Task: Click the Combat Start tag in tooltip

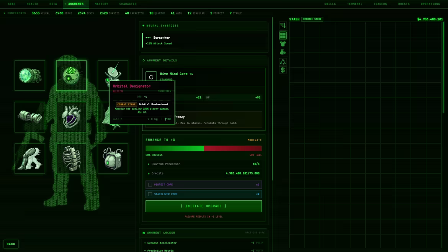Action: (x=126, y=105)
